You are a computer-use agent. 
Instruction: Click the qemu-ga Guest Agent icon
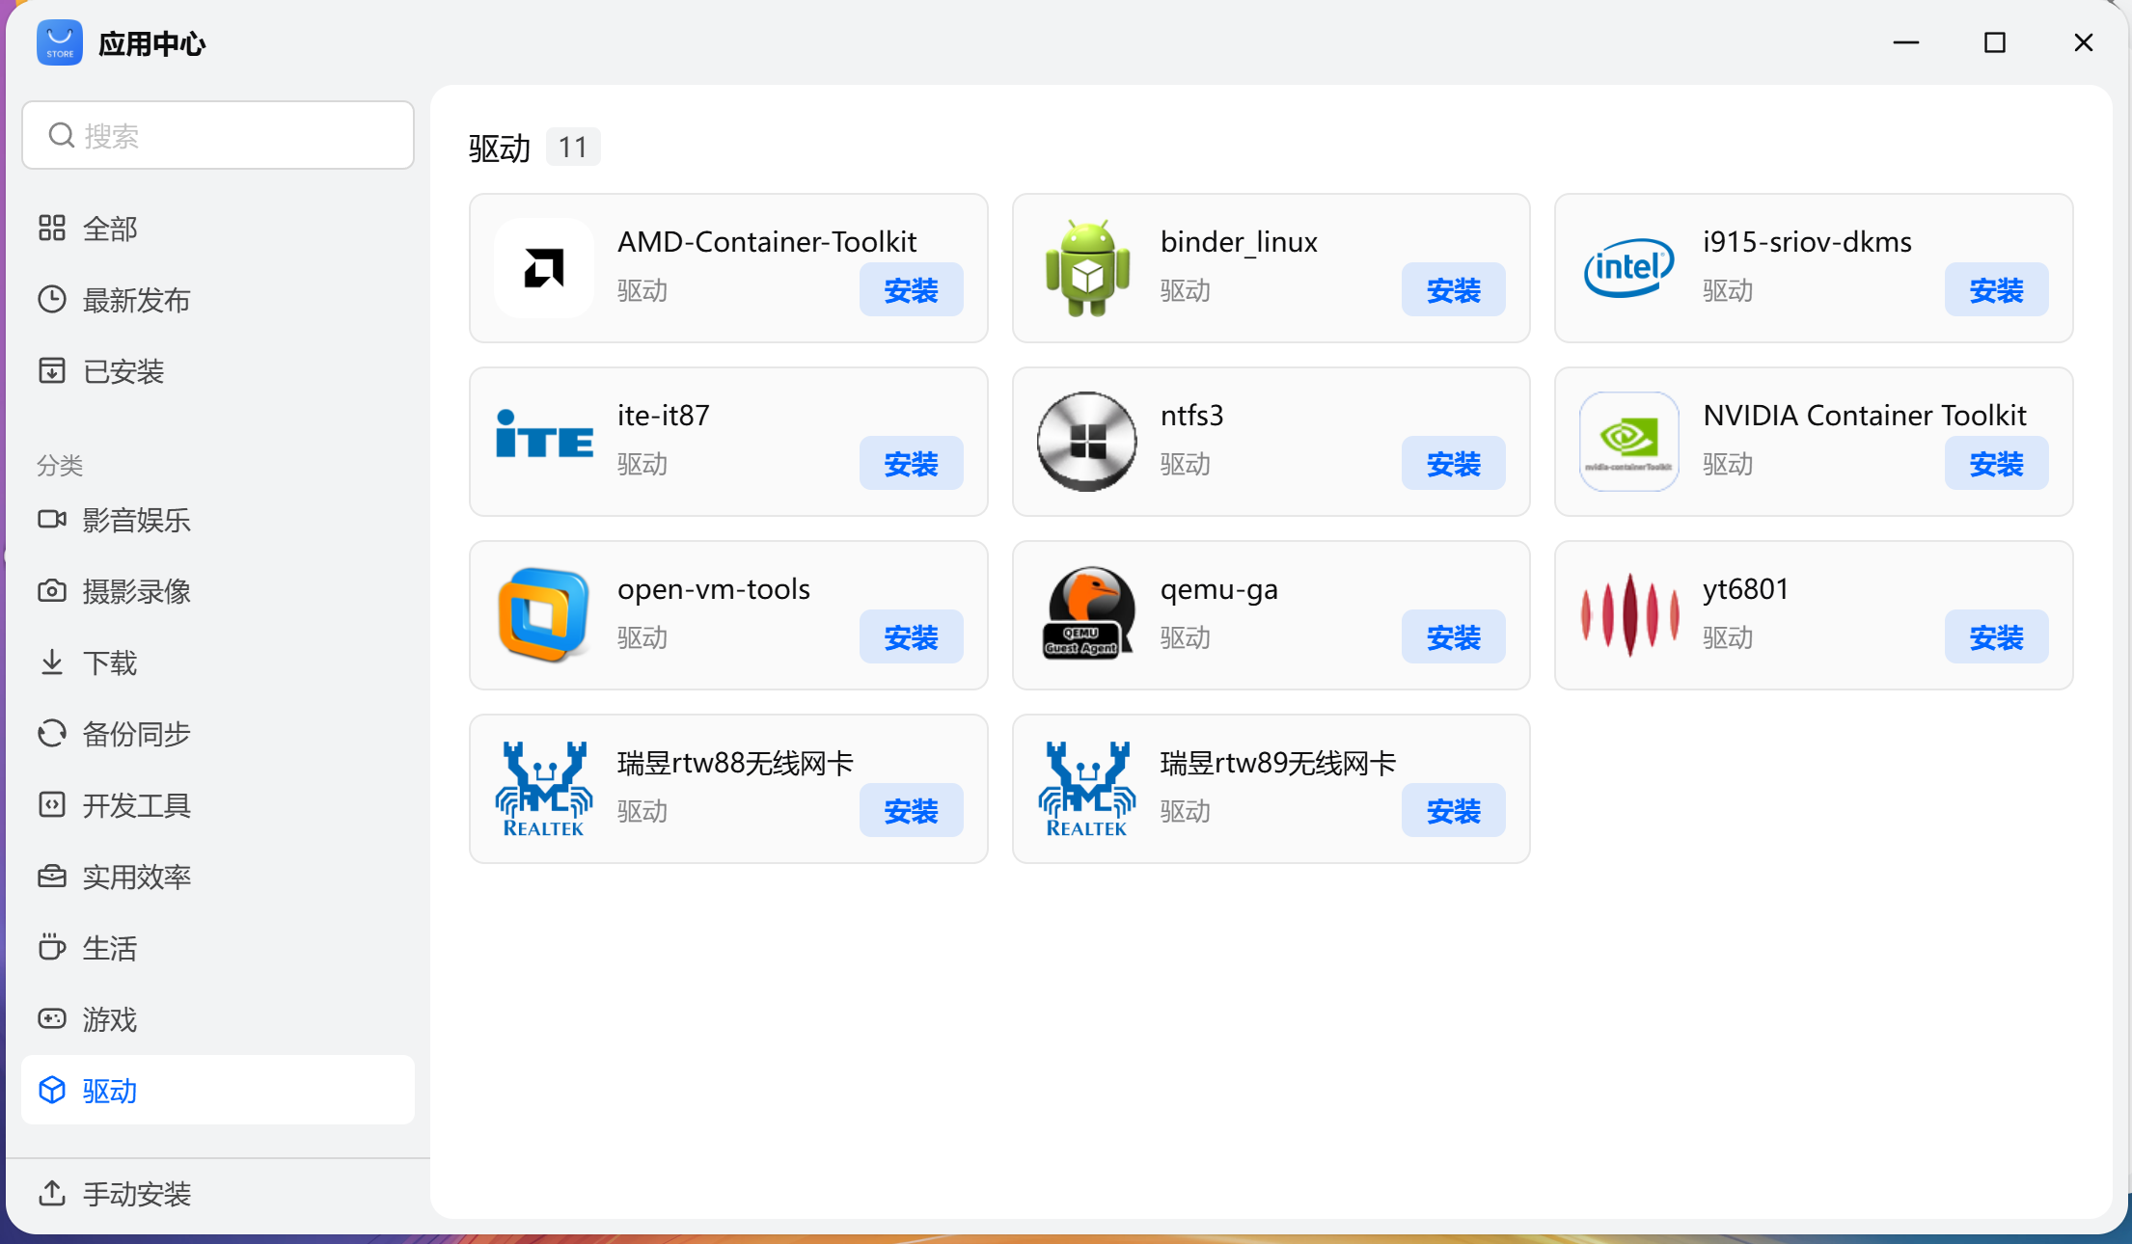pyautogui.click(x=1086, y=615)
